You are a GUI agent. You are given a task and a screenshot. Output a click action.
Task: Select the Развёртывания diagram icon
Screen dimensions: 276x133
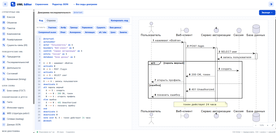coord(4,40)
